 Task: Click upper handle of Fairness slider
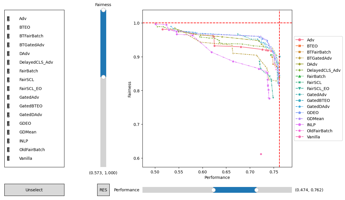(x=103, y=10)
